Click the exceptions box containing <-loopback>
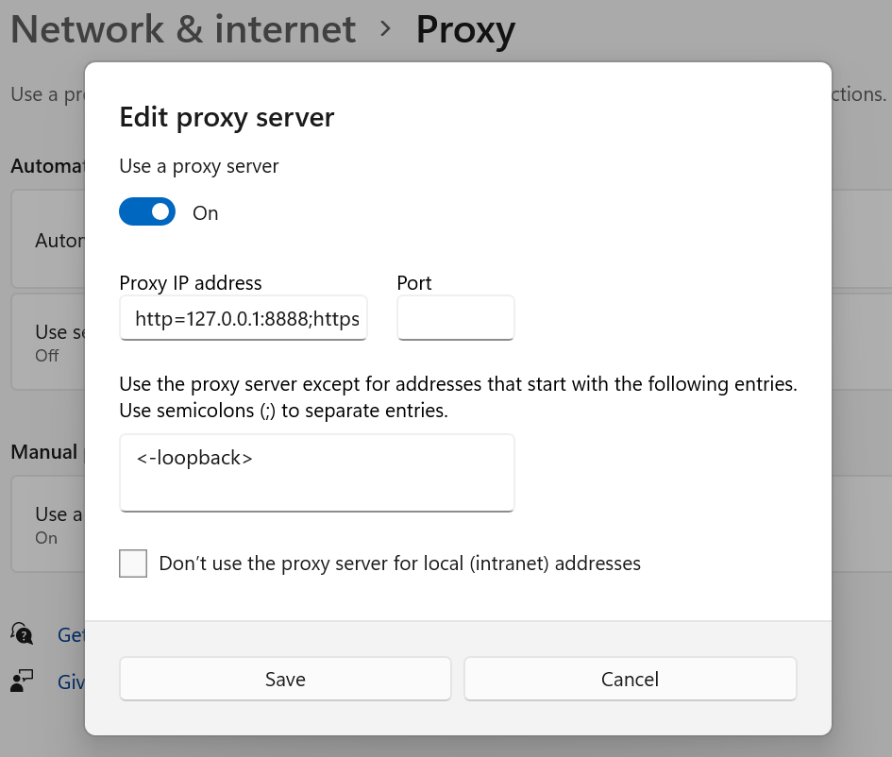892x757 pixels. (316, 473)
